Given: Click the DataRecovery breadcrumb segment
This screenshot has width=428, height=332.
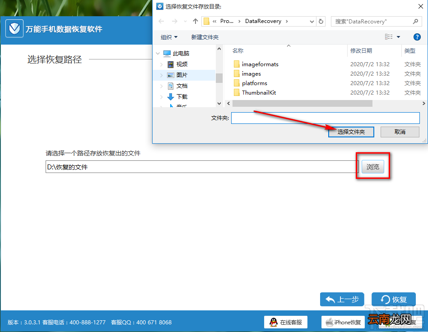Looking at the screenshot, I should [263, 21].
